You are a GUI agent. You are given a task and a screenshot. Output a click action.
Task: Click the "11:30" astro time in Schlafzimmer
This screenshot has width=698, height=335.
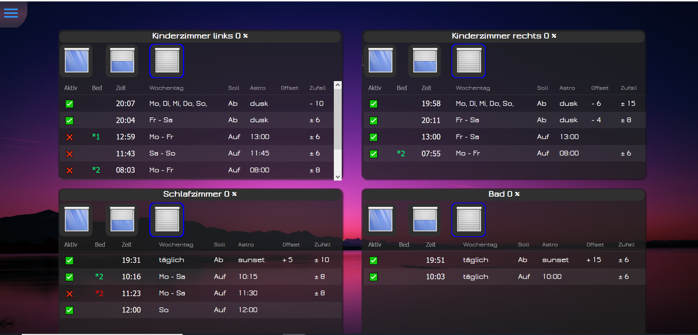point(248,293)
